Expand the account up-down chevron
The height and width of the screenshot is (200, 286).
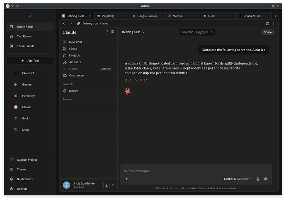[113, 185]
